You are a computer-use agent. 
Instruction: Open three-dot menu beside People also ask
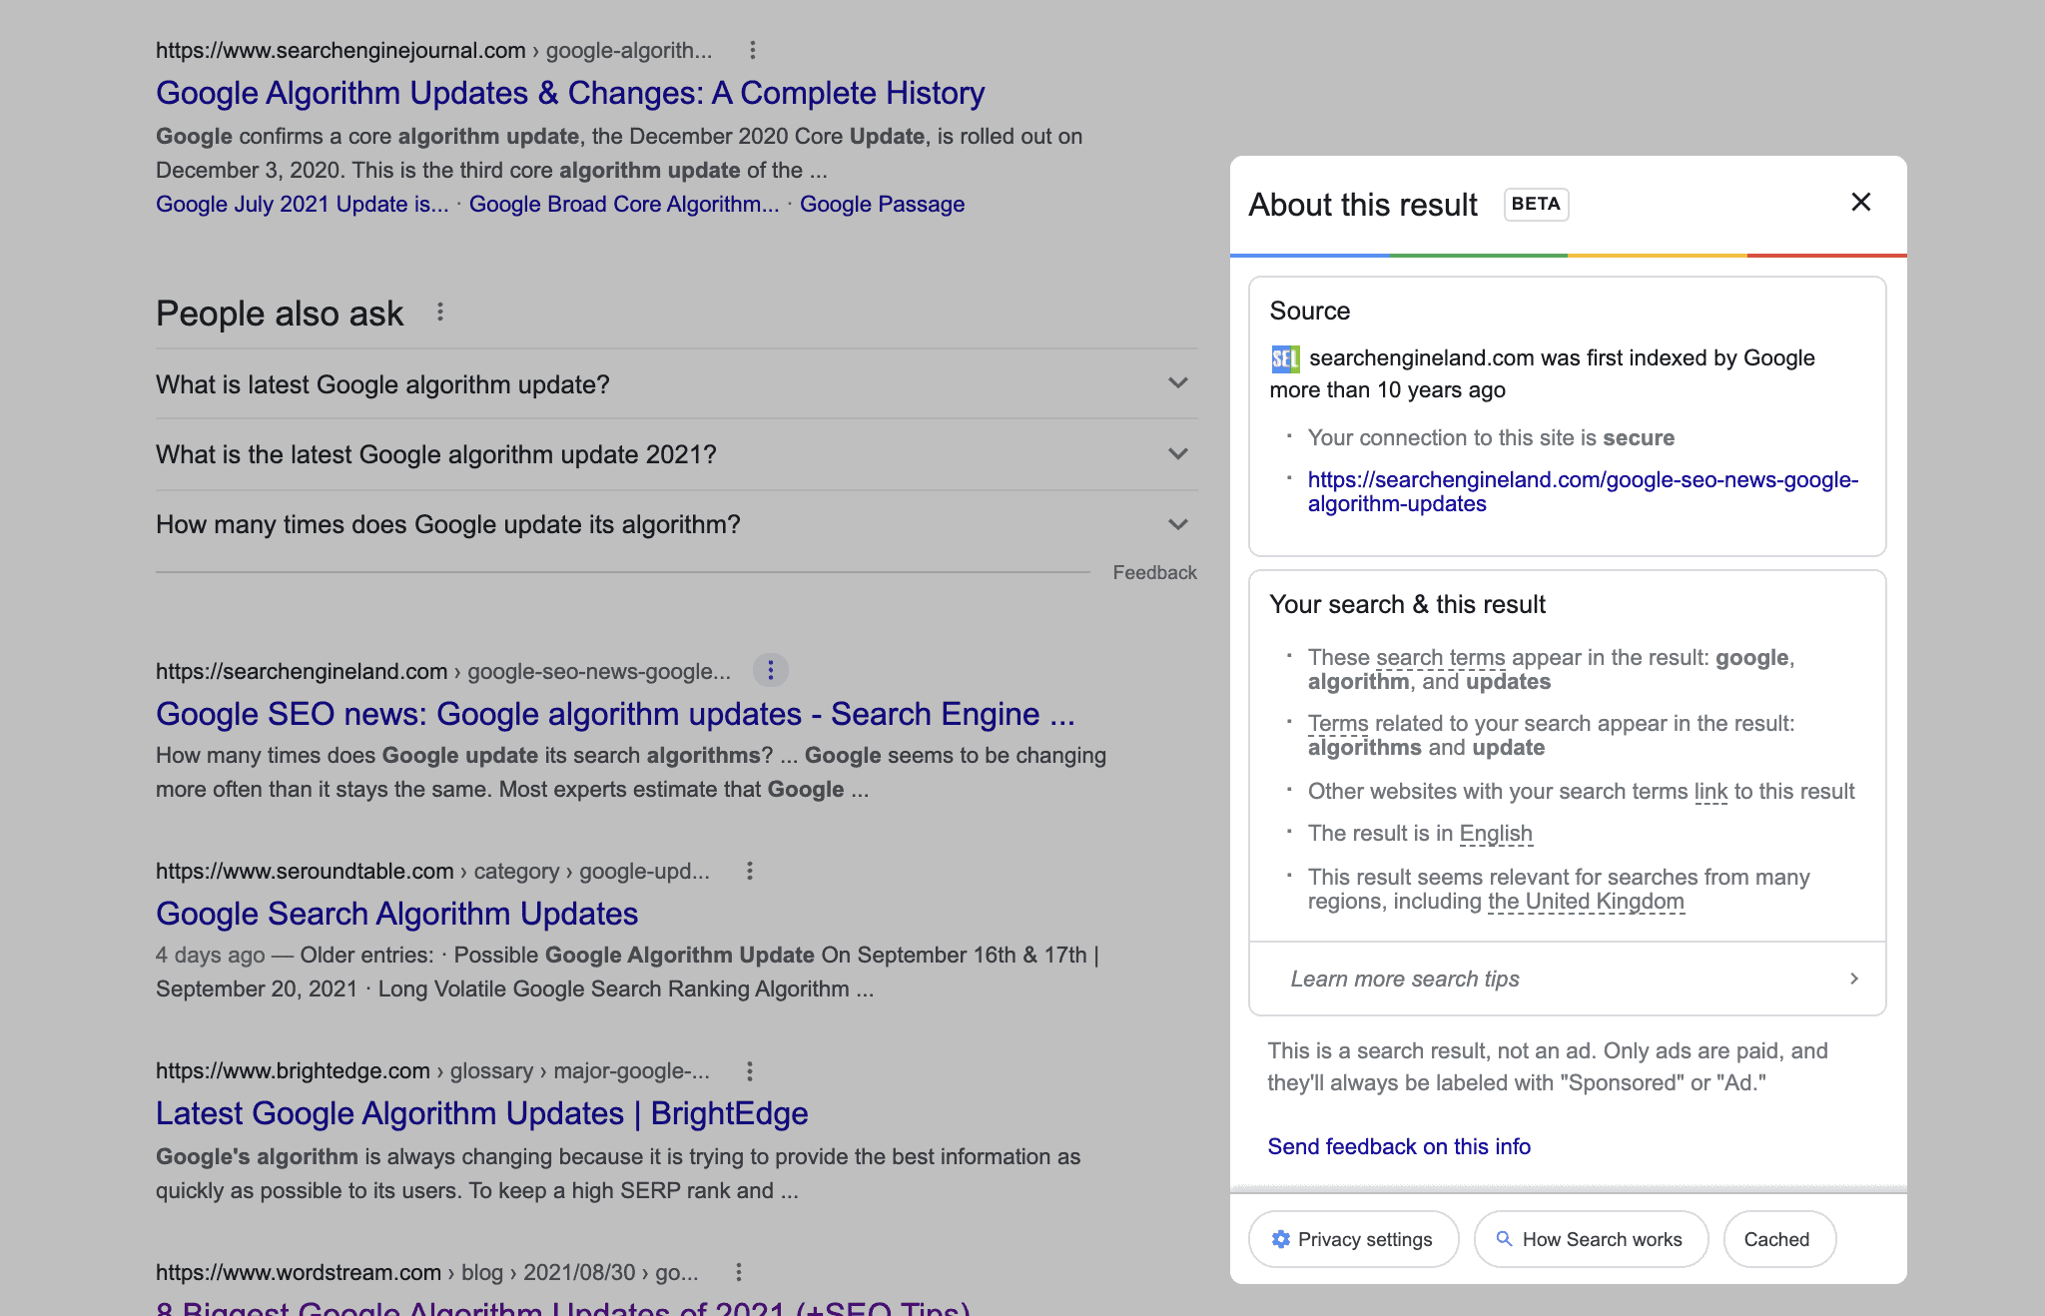click(440, 313)
